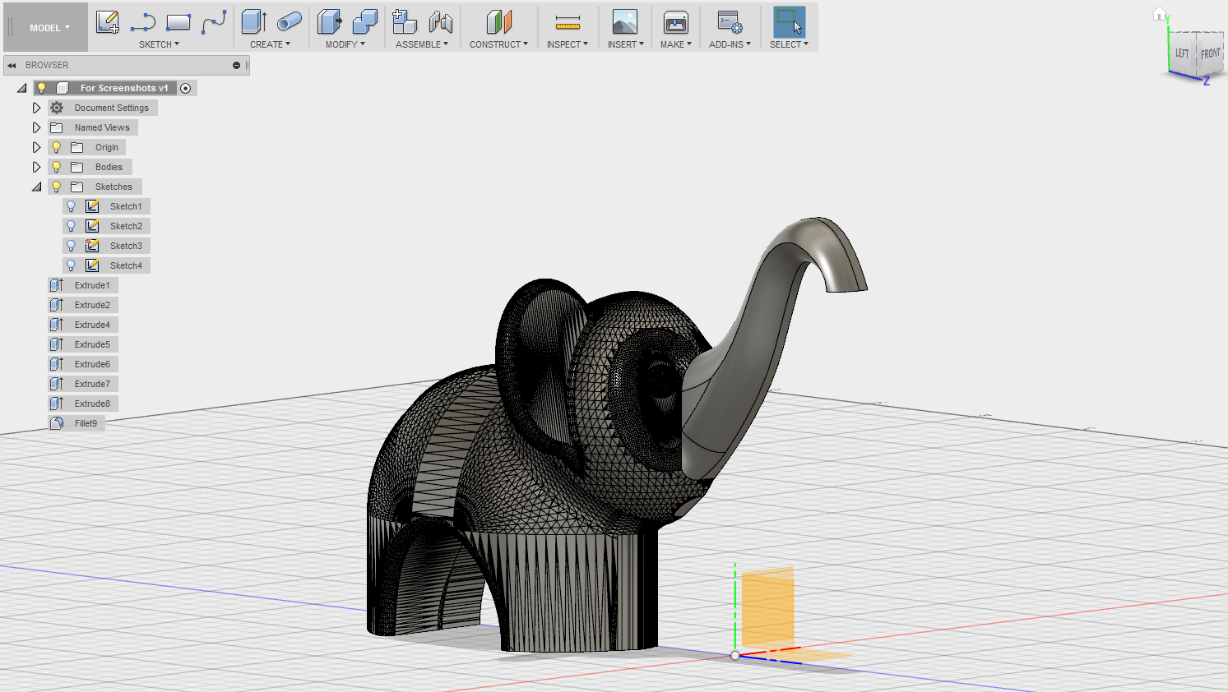
Task: Click the Add-Ins scripts icon
Action: (730, 22)
